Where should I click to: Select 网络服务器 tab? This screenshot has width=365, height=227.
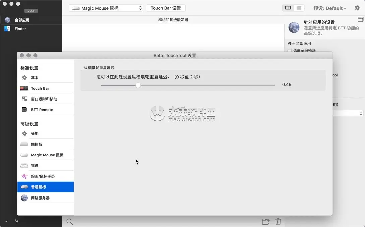46,198
